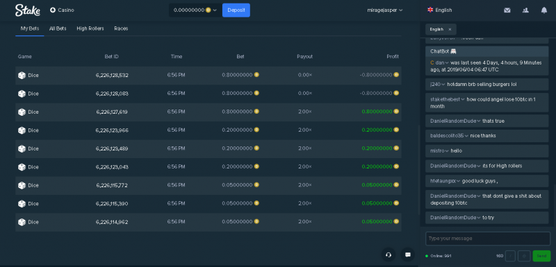This screenshot has height=267, width=556.
Task: Open the notifications bell
Action: point(544,10)
